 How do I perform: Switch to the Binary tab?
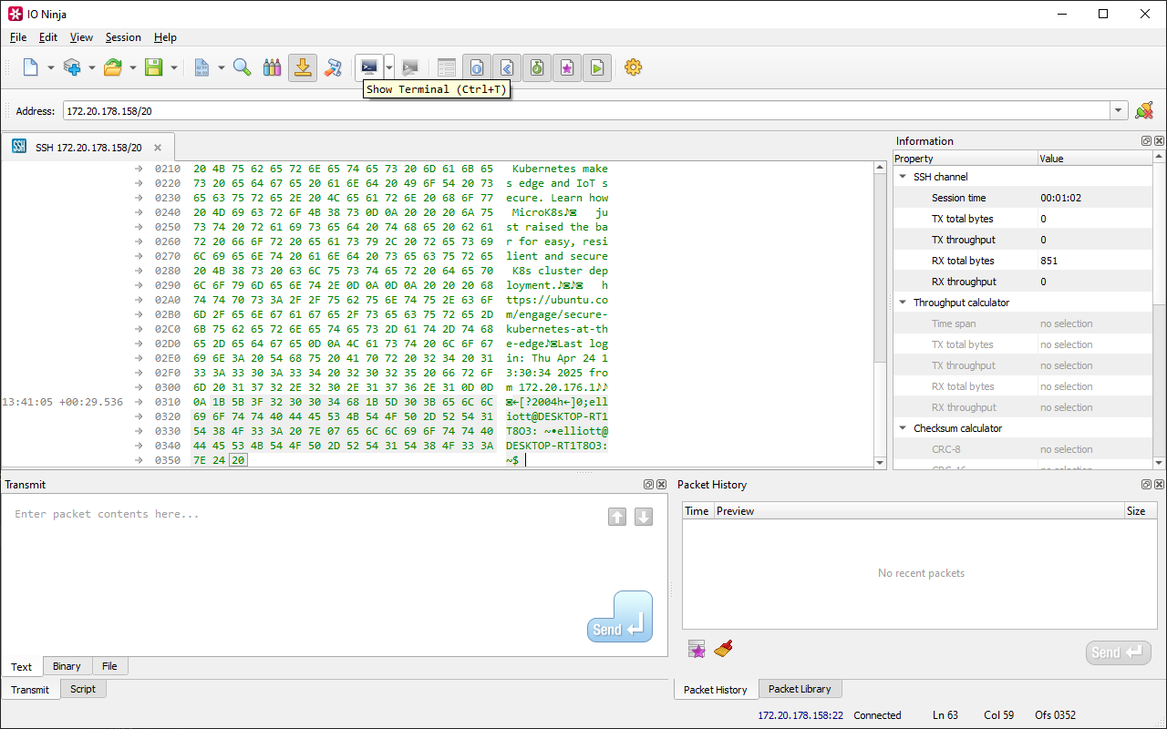coord(67,666)
